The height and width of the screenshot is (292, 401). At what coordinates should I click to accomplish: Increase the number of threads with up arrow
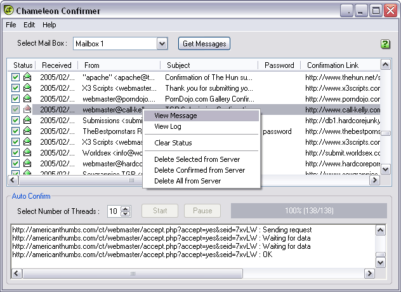126,208
